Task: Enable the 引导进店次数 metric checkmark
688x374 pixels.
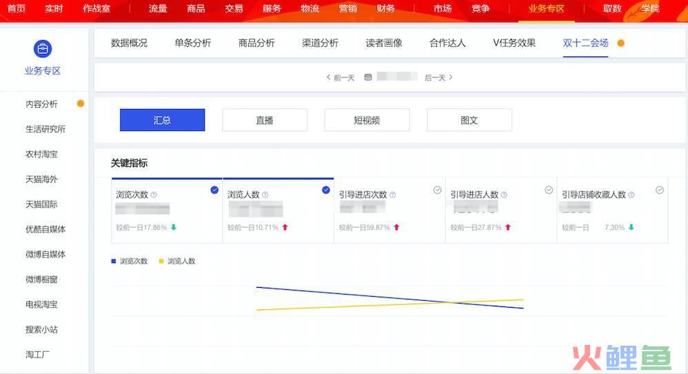Action: pyautogui.click(x=438, y=190)
